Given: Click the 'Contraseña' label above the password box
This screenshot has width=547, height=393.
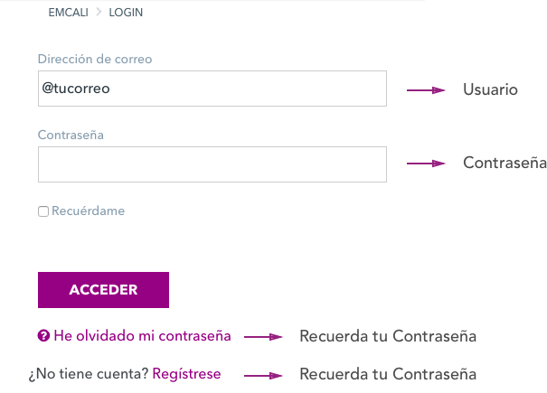Looking at the screenshot, I should pyautogui.click(x=71, y=135).
